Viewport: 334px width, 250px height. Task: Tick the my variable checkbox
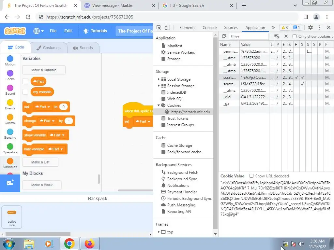click(x=25, y=92)
